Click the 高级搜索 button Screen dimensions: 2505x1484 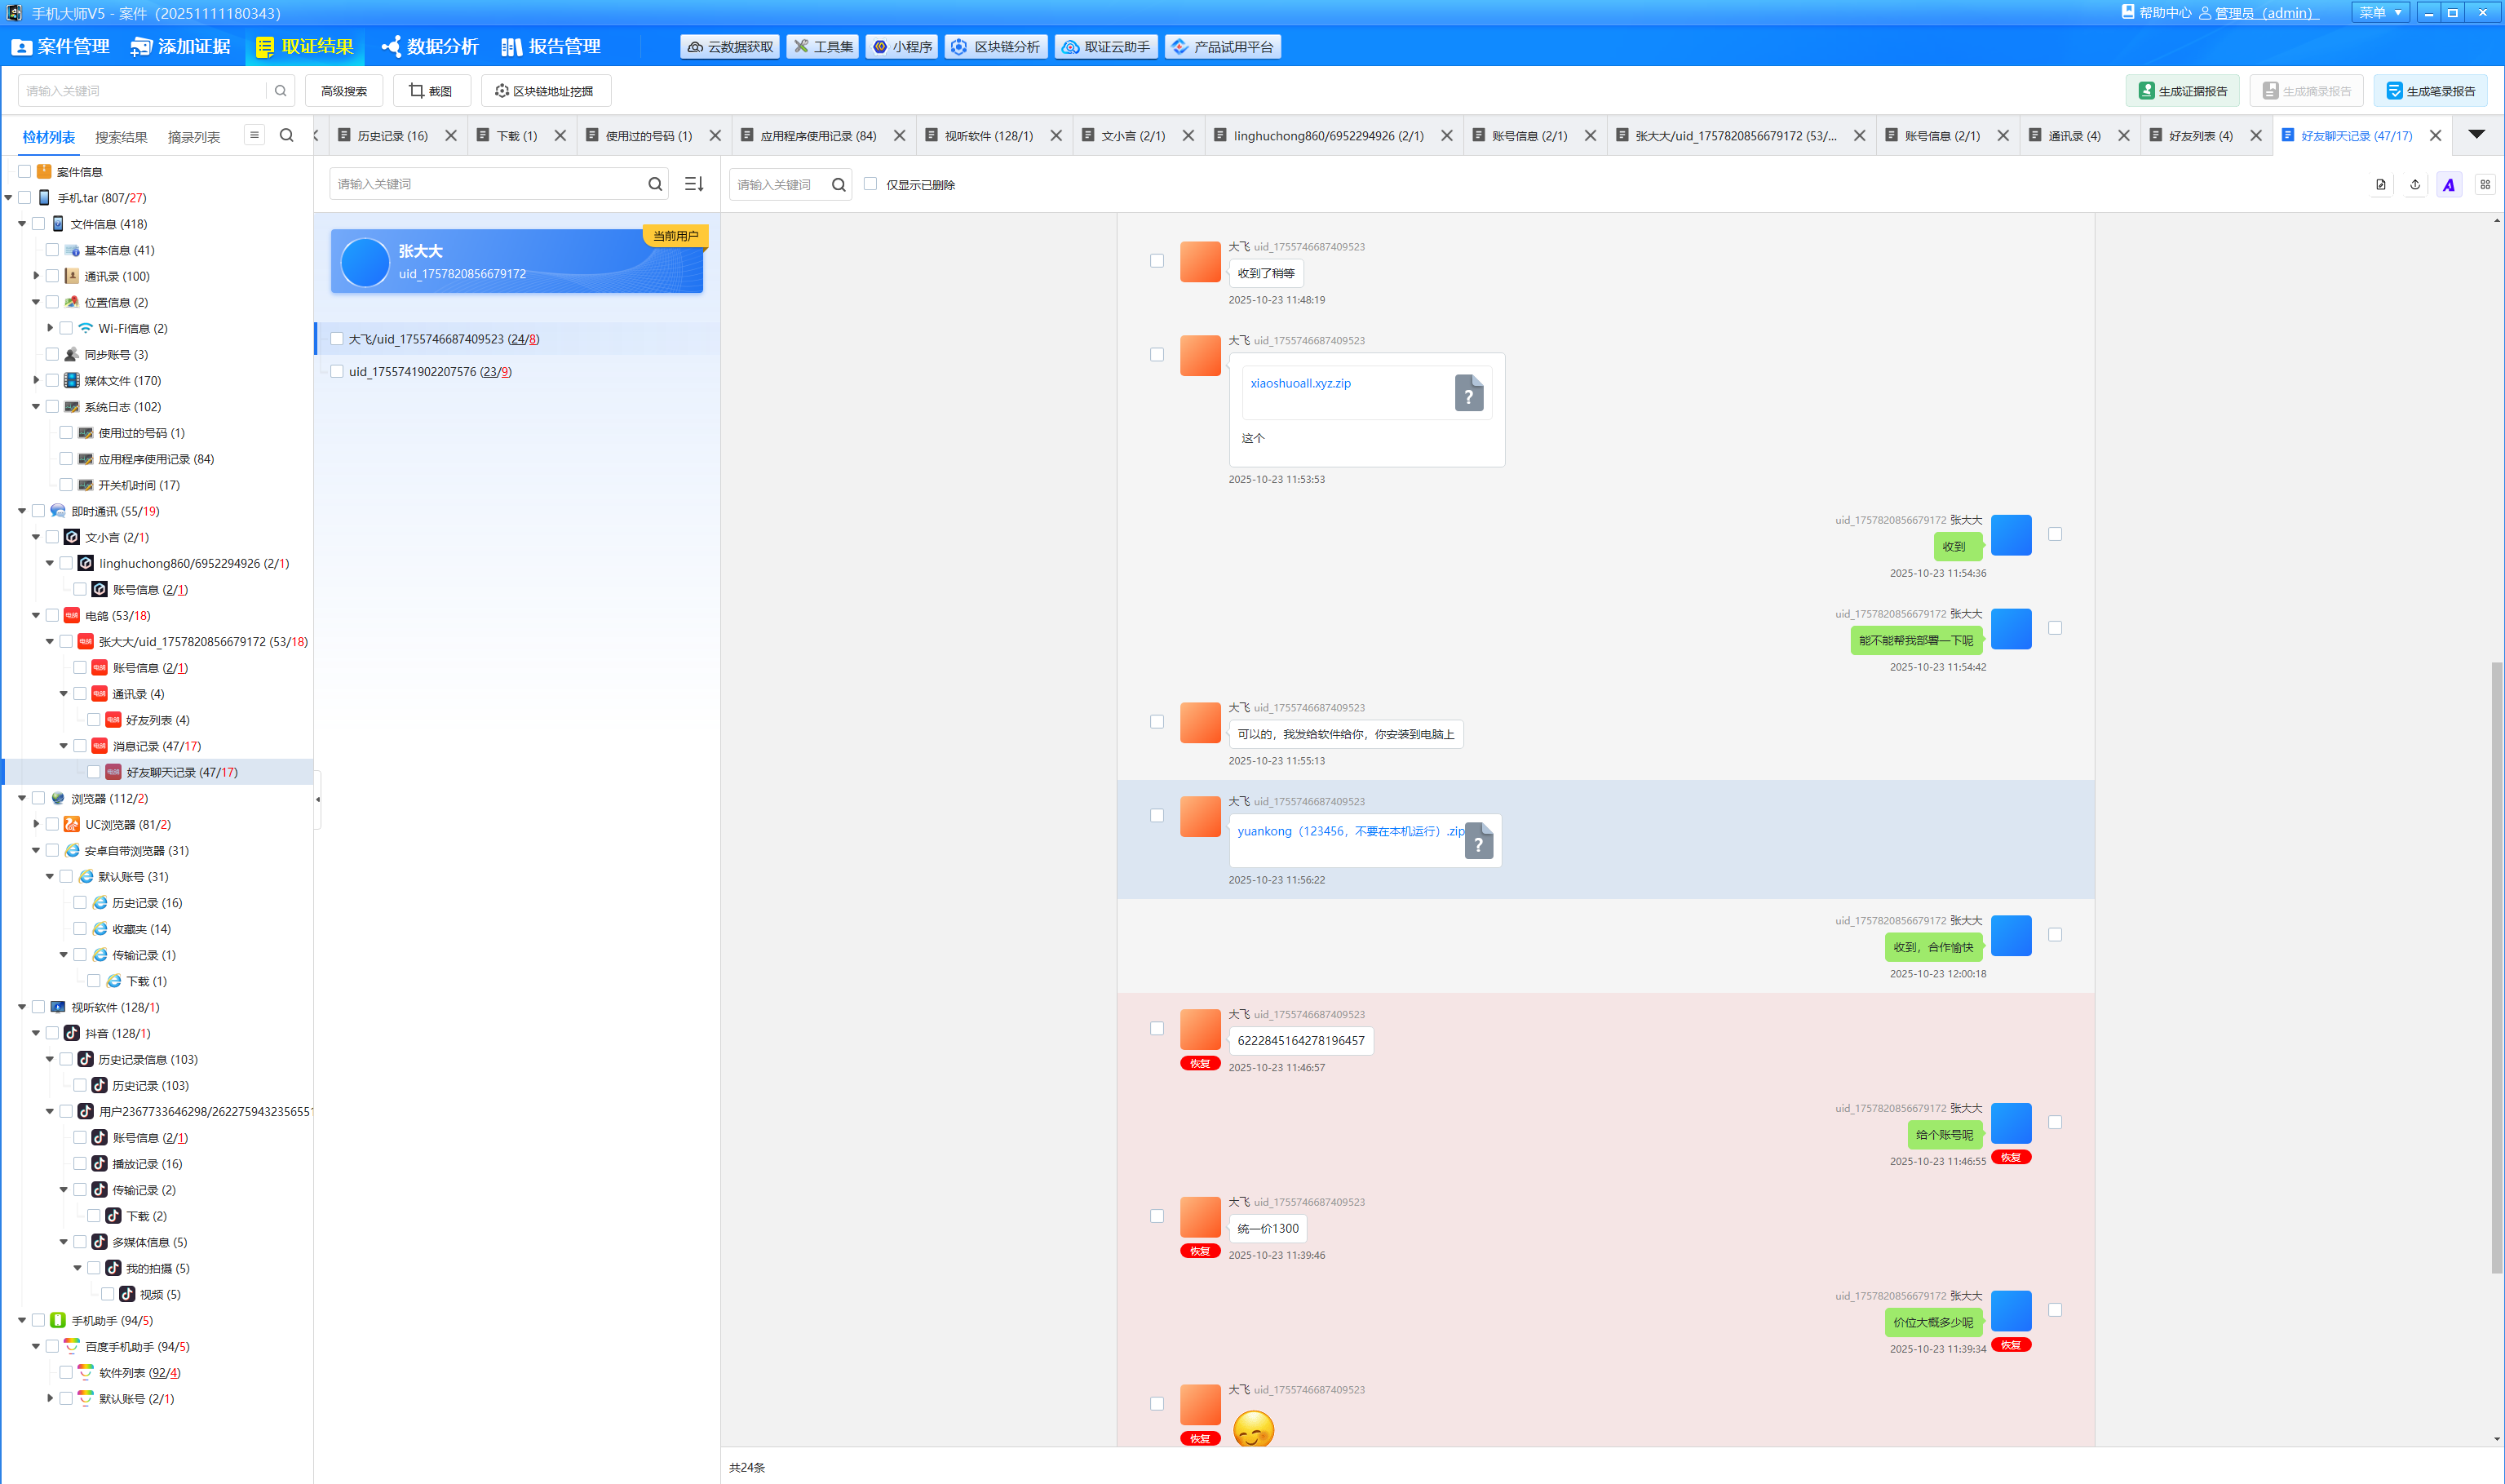coord(344,91)
